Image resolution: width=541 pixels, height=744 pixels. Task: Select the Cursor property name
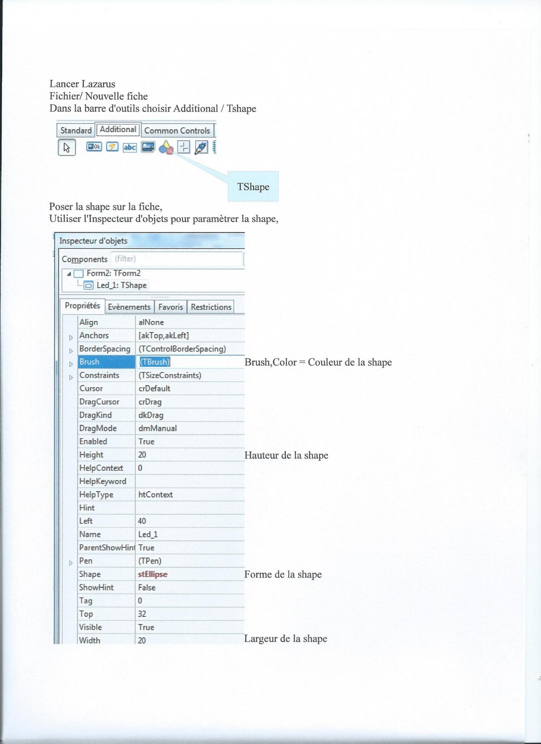(91, 388)
